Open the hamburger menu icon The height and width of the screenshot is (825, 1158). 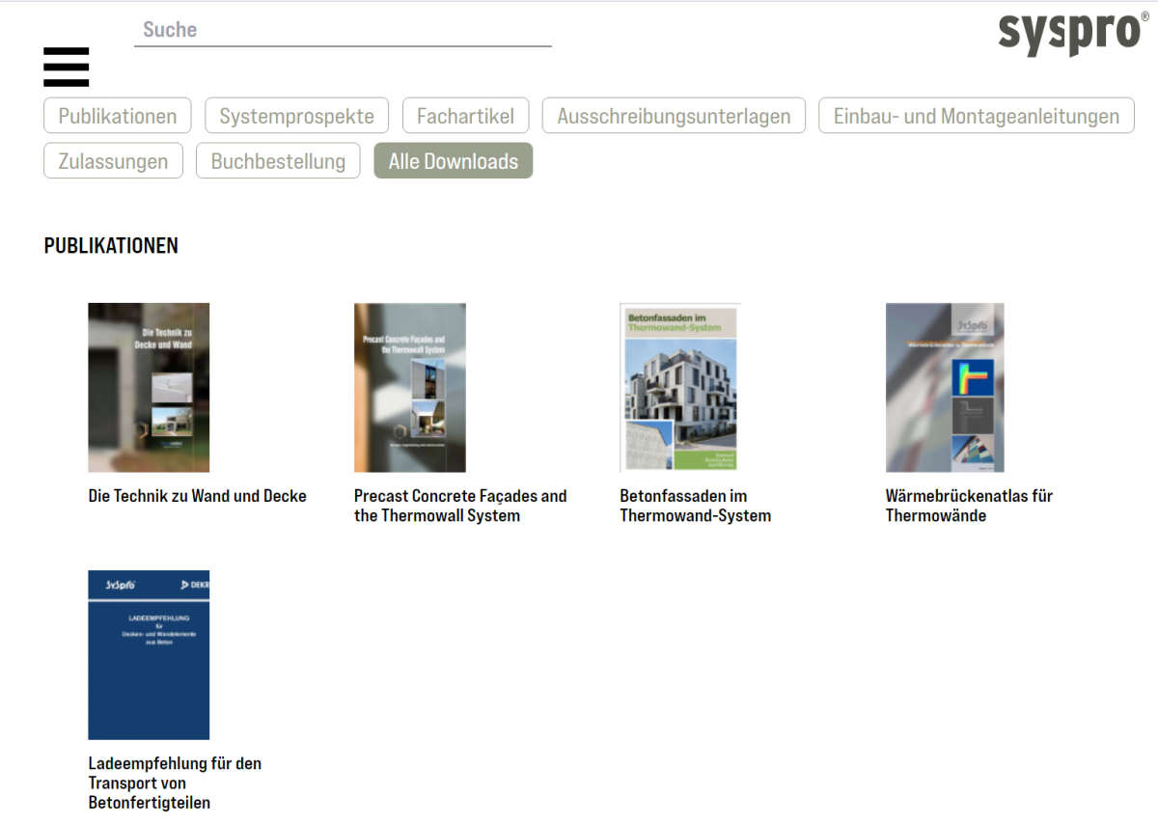(66, 68)
